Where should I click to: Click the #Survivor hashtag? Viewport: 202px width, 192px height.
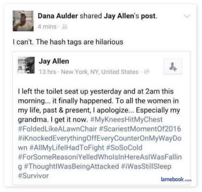click(33, 176)
